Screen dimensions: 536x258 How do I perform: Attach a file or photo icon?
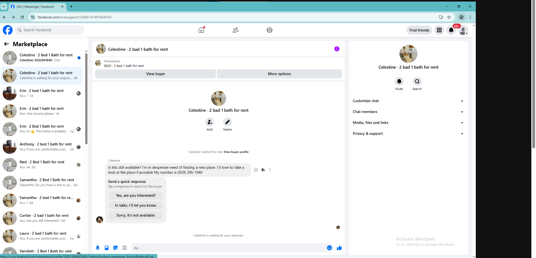click(x=107, y=248)
